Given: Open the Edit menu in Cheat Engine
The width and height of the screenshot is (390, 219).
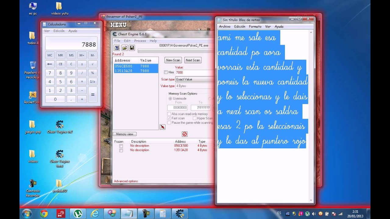Looking at the screenshot, I should click(x=127, y=41).
